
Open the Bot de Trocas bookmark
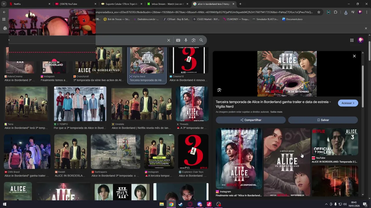[117, 19]
